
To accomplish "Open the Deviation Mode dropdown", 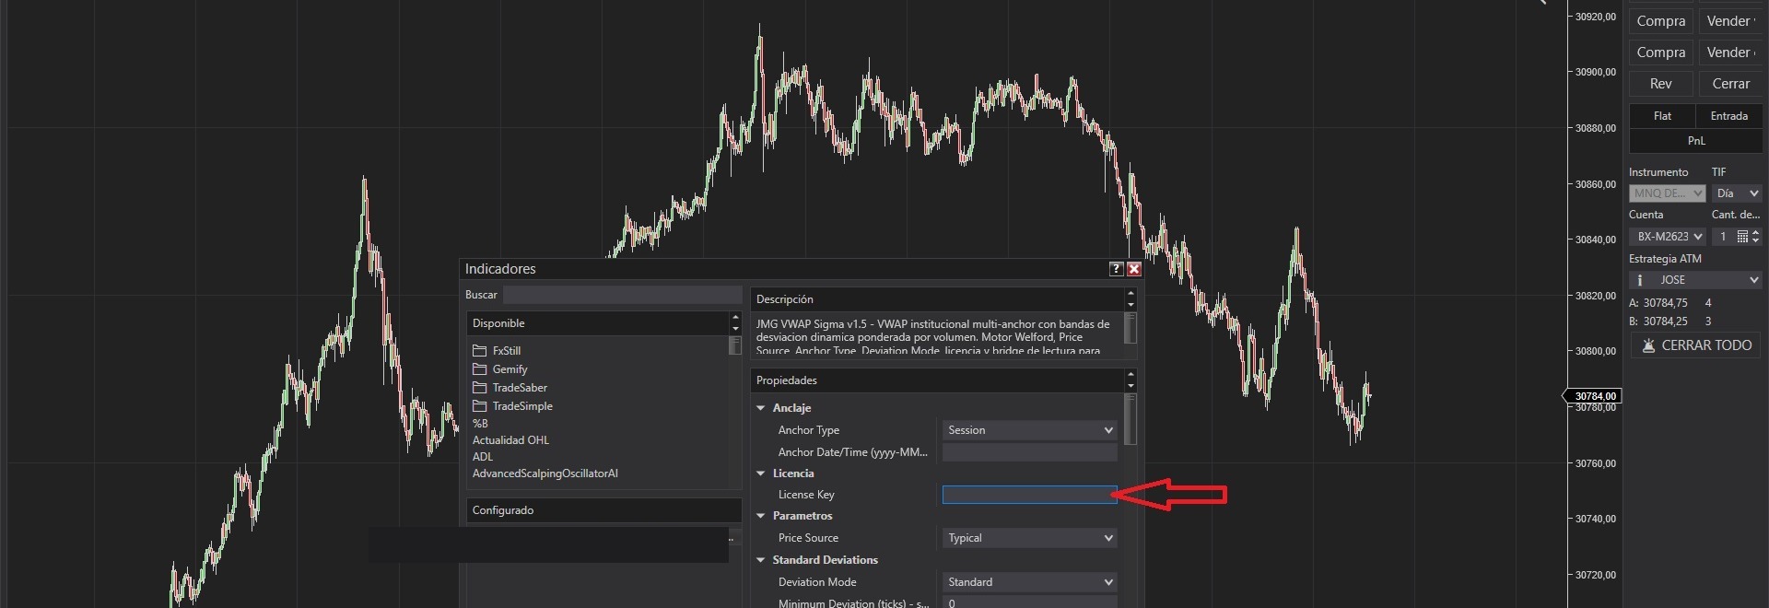I will click(1029, 582).
